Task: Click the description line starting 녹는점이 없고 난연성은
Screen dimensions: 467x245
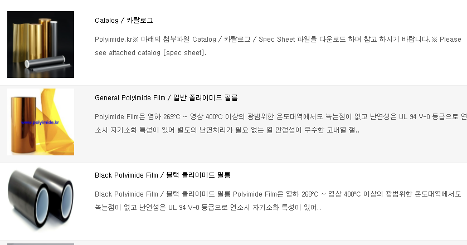Action: click(x=208, y=208)
